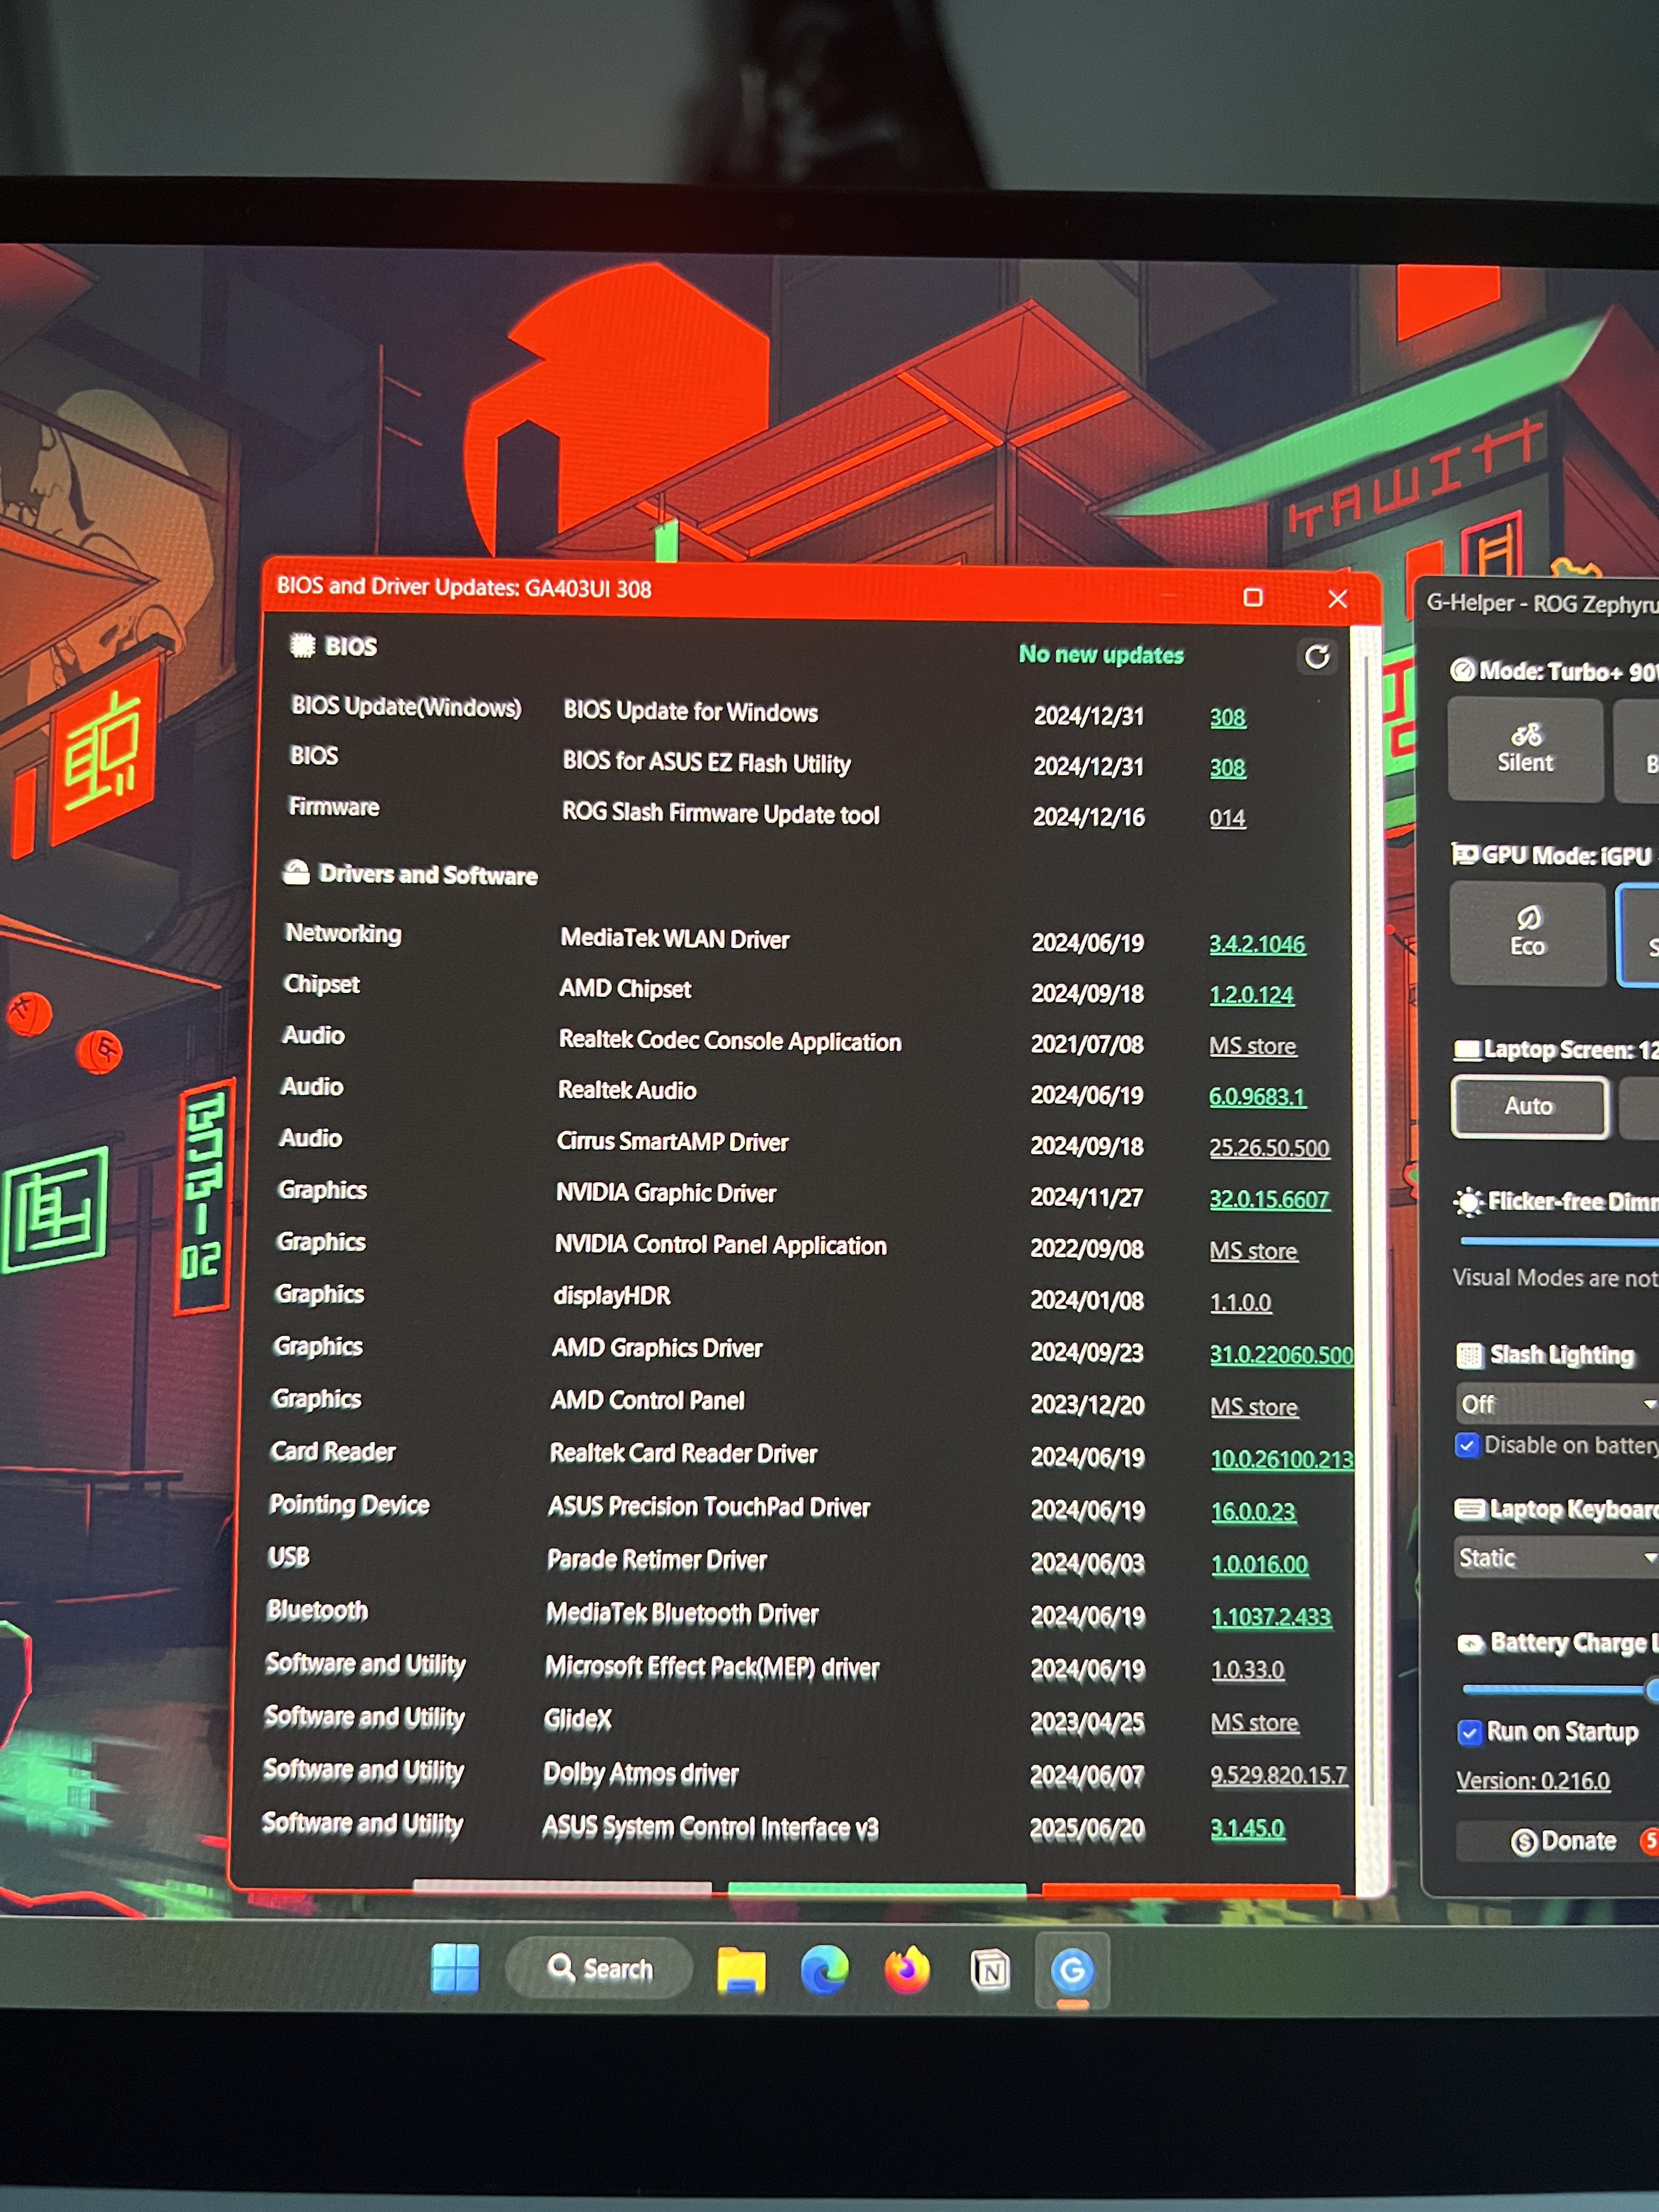Open Laptop Keyboard dropdown set to Static
This screenshot has height=2212, width=1659.
(x=1556, y=1557)
